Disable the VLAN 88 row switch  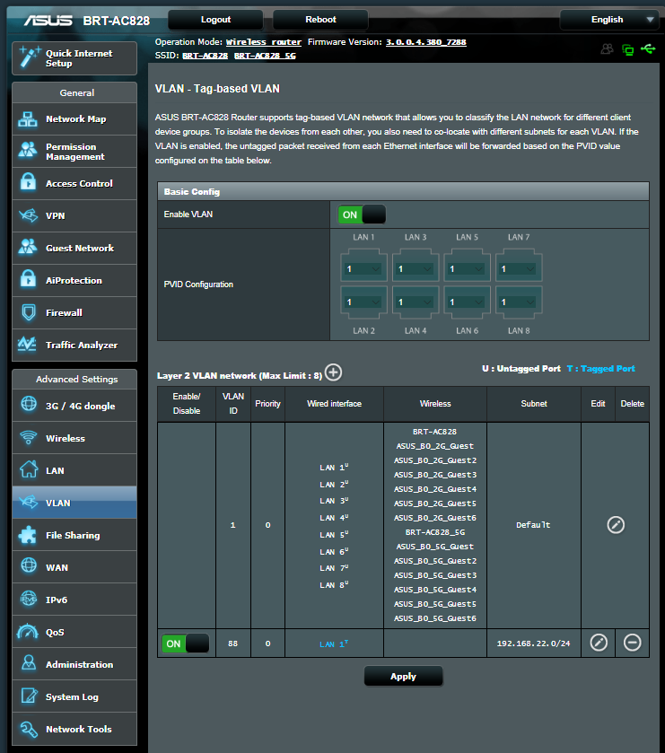pos(186,644)
